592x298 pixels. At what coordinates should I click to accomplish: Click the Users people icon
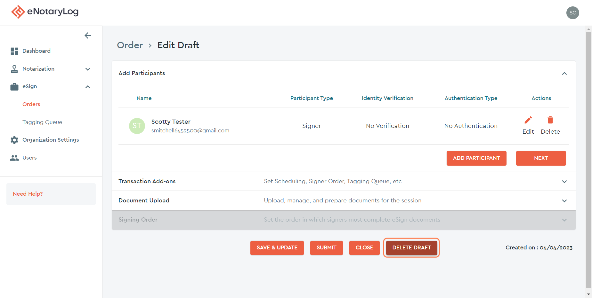point(14,158)
